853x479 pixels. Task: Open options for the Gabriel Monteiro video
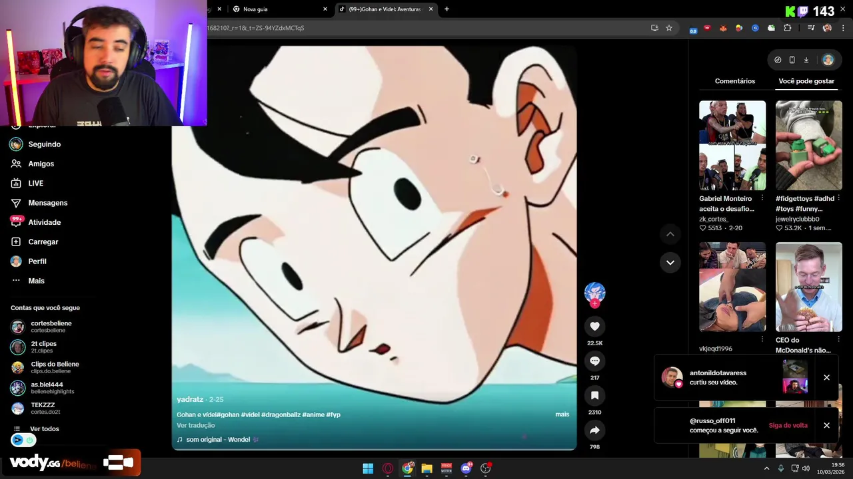coord(762,198)
